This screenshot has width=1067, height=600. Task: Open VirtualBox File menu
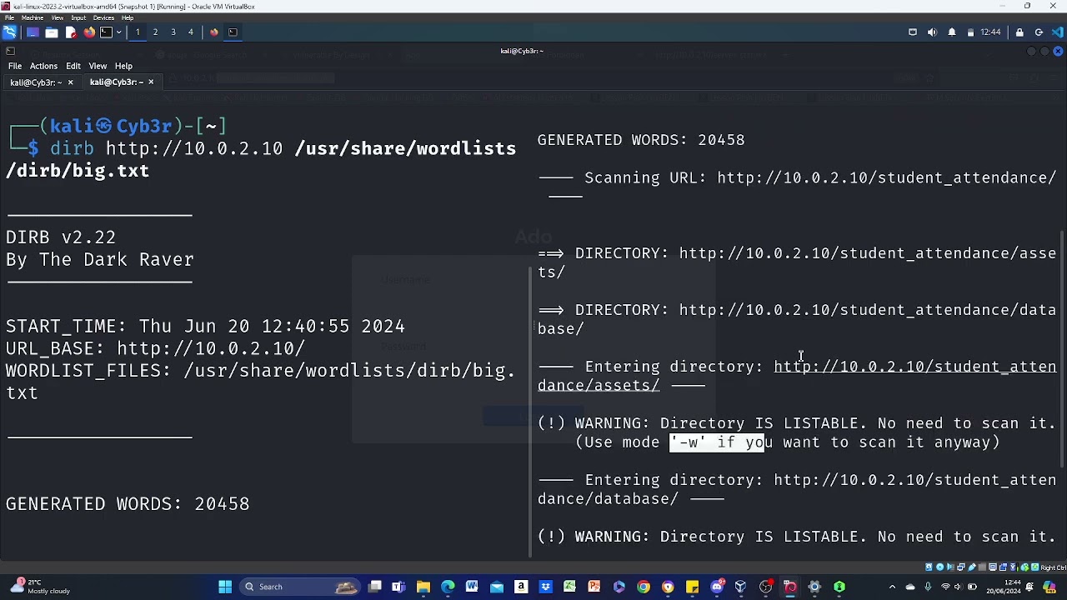[8, 17]
